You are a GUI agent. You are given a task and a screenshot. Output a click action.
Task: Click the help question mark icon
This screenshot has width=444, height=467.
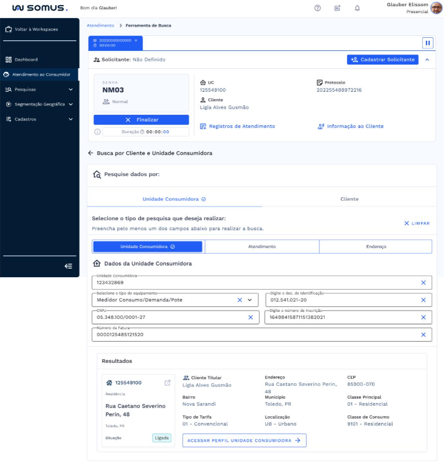pos(317,8)
